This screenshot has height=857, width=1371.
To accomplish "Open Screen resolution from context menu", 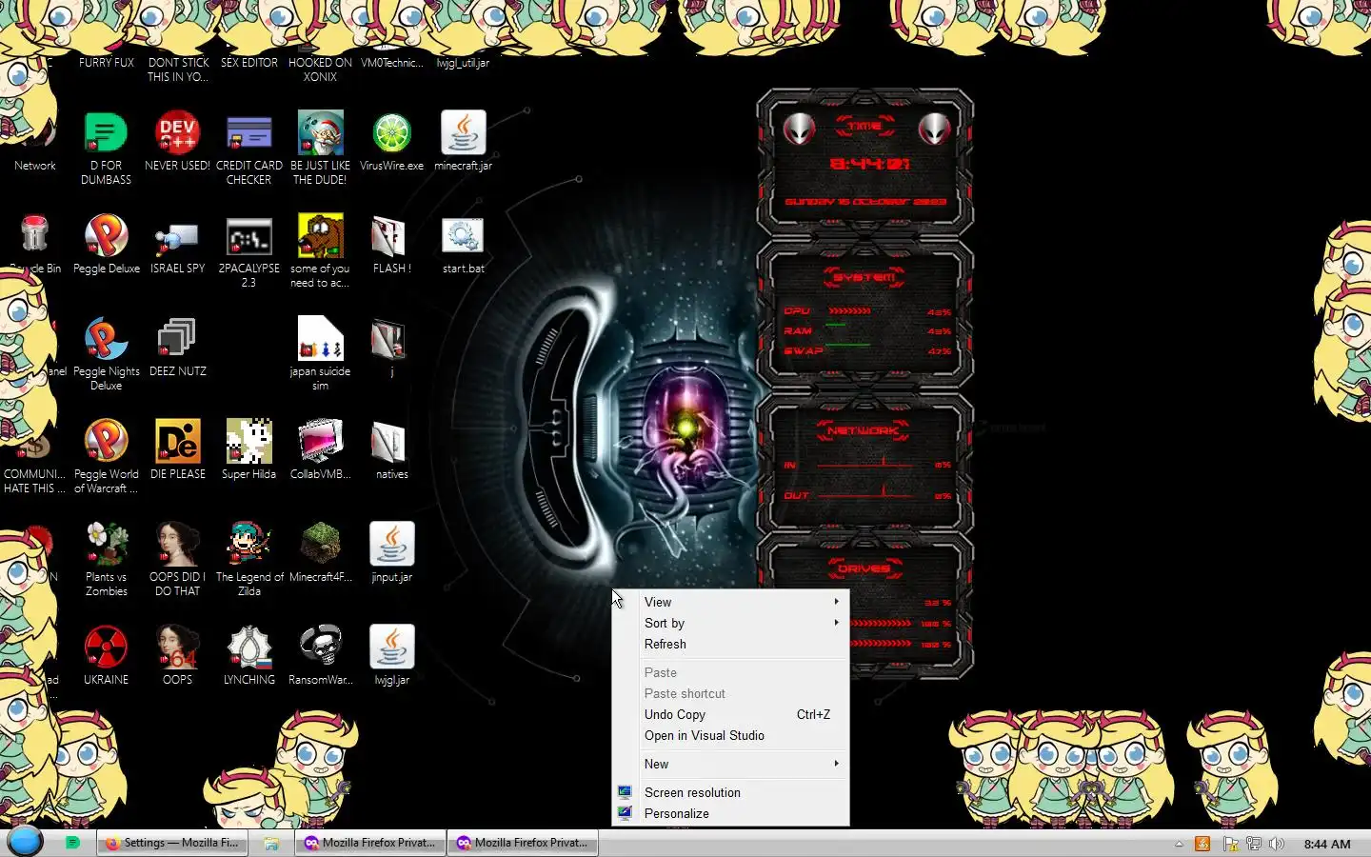I will tap(730, 792).
